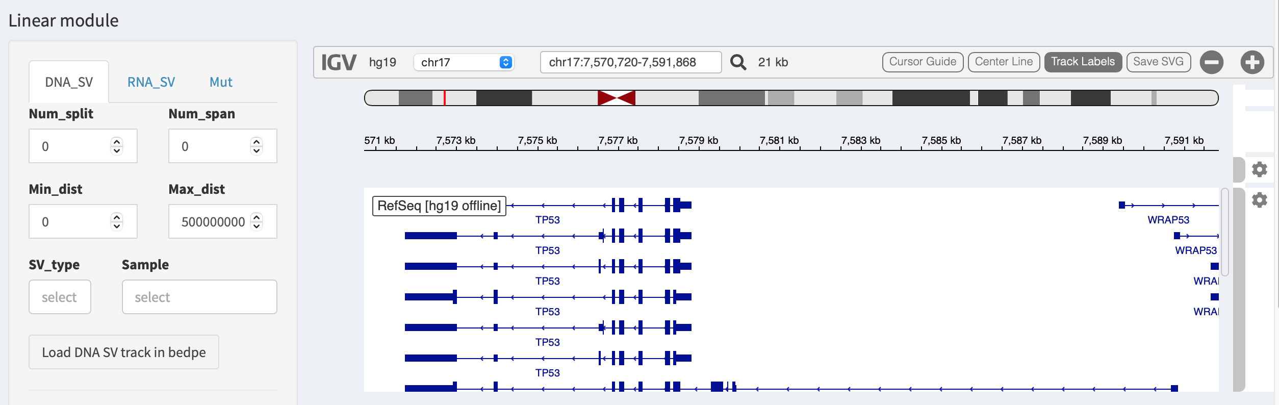Zoom in with the plus icon

coord(1252,62)
